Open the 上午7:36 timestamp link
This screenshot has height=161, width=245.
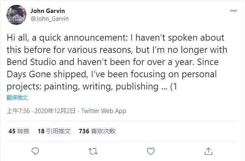click(x=18, y=111)
